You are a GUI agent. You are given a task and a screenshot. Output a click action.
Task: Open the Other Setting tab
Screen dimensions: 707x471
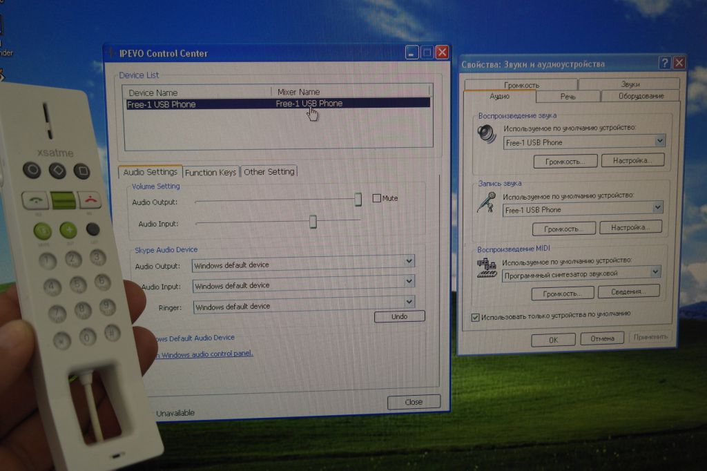pos(269,171)
